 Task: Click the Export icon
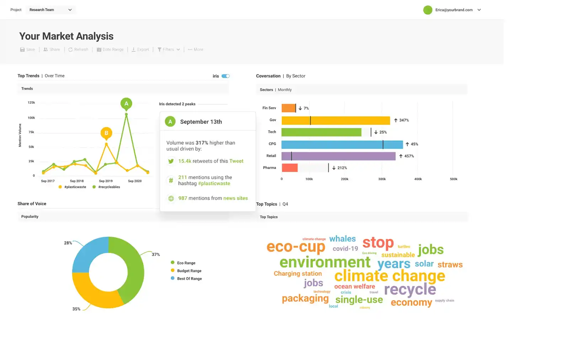pyautogui.click(x=133, y=49)
